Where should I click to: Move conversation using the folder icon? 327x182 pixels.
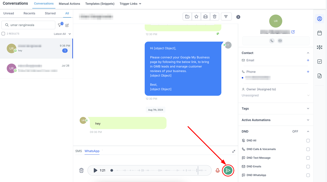(x=187, y=17)
